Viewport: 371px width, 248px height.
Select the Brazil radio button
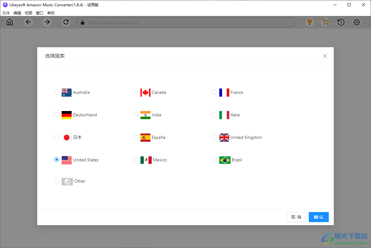coord(214,159)
